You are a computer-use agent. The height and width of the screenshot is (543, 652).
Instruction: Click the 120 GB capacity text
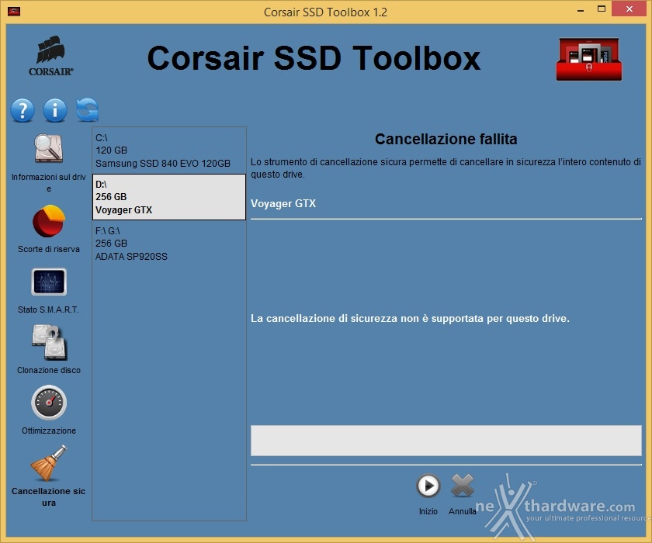112,150
